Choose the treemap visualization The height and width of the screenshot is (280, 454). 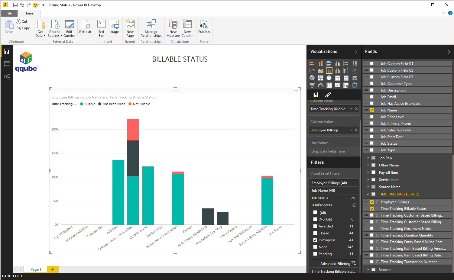[x=321, y=78]
